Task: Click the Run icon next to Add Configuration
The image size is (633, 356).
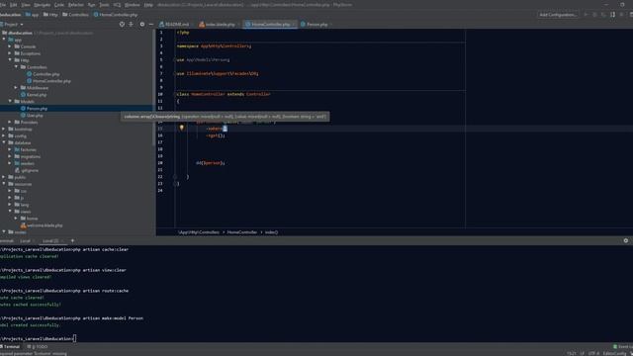Action: 586,15
